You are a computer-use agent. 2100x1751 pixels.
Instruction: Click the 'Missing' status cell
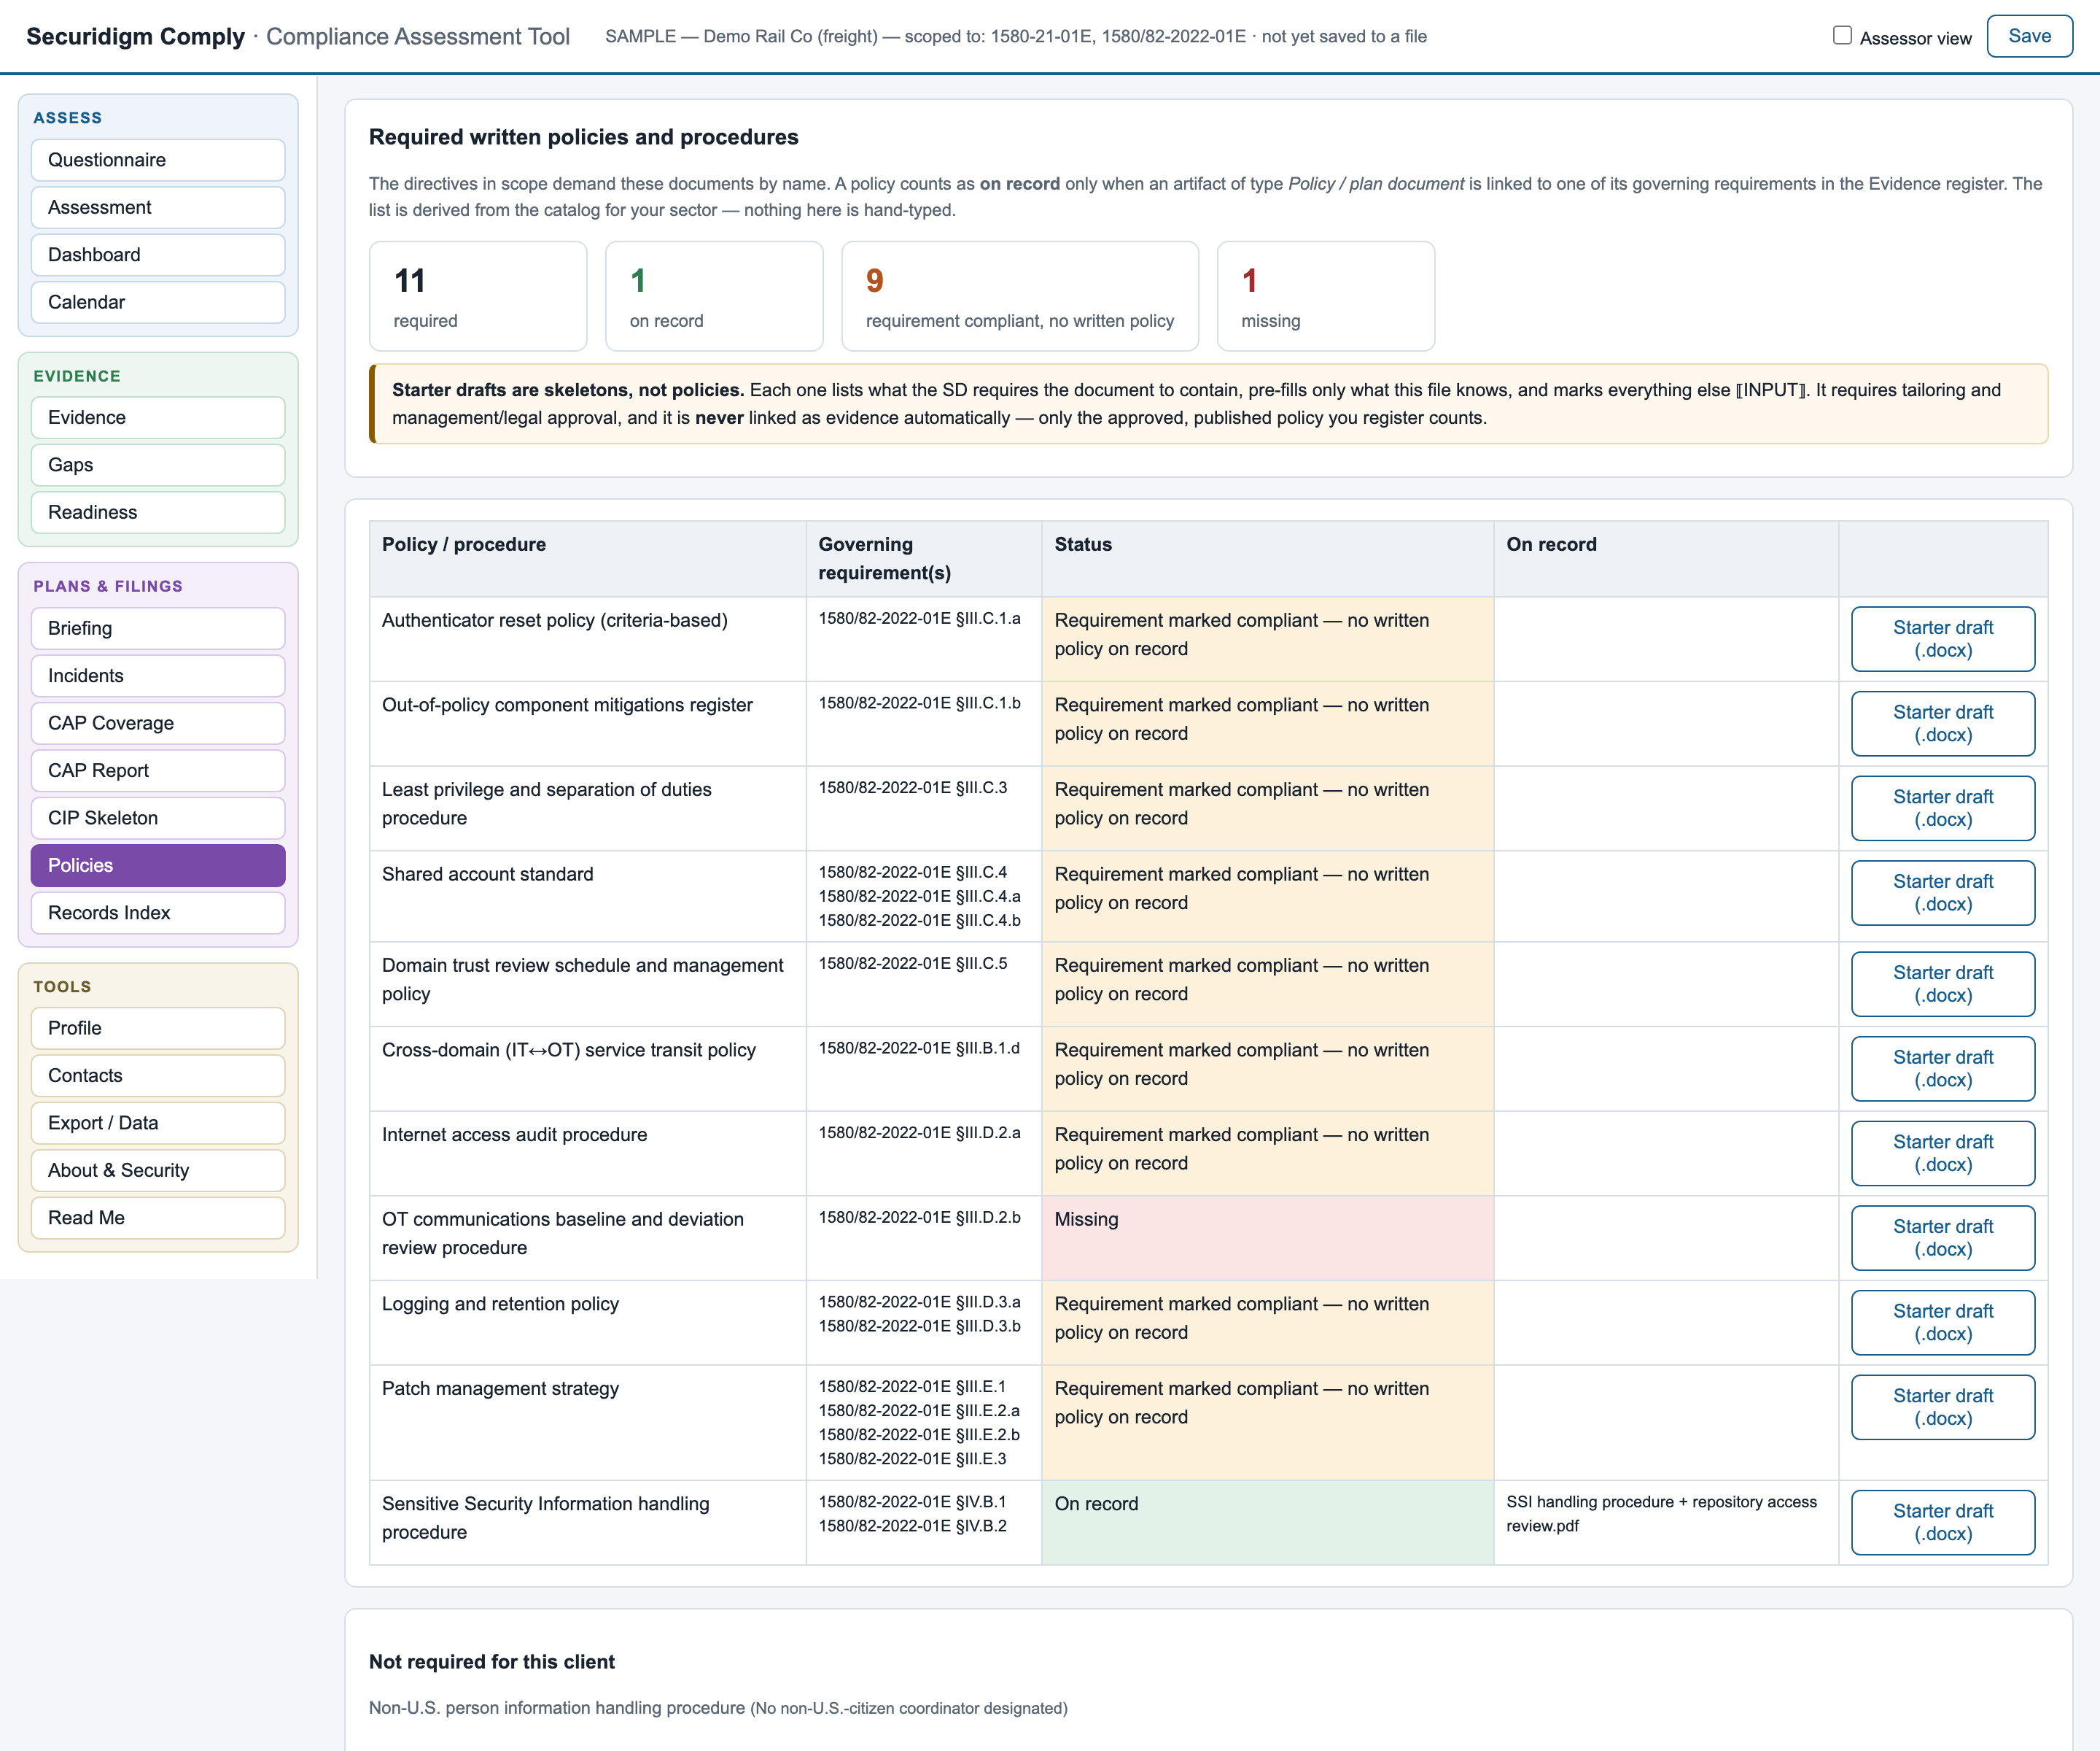(x=1267, y=1237)
